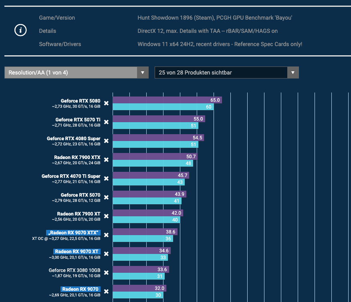Click the purple 38.6 bar for RX 9070 XTX

point(145,232)
